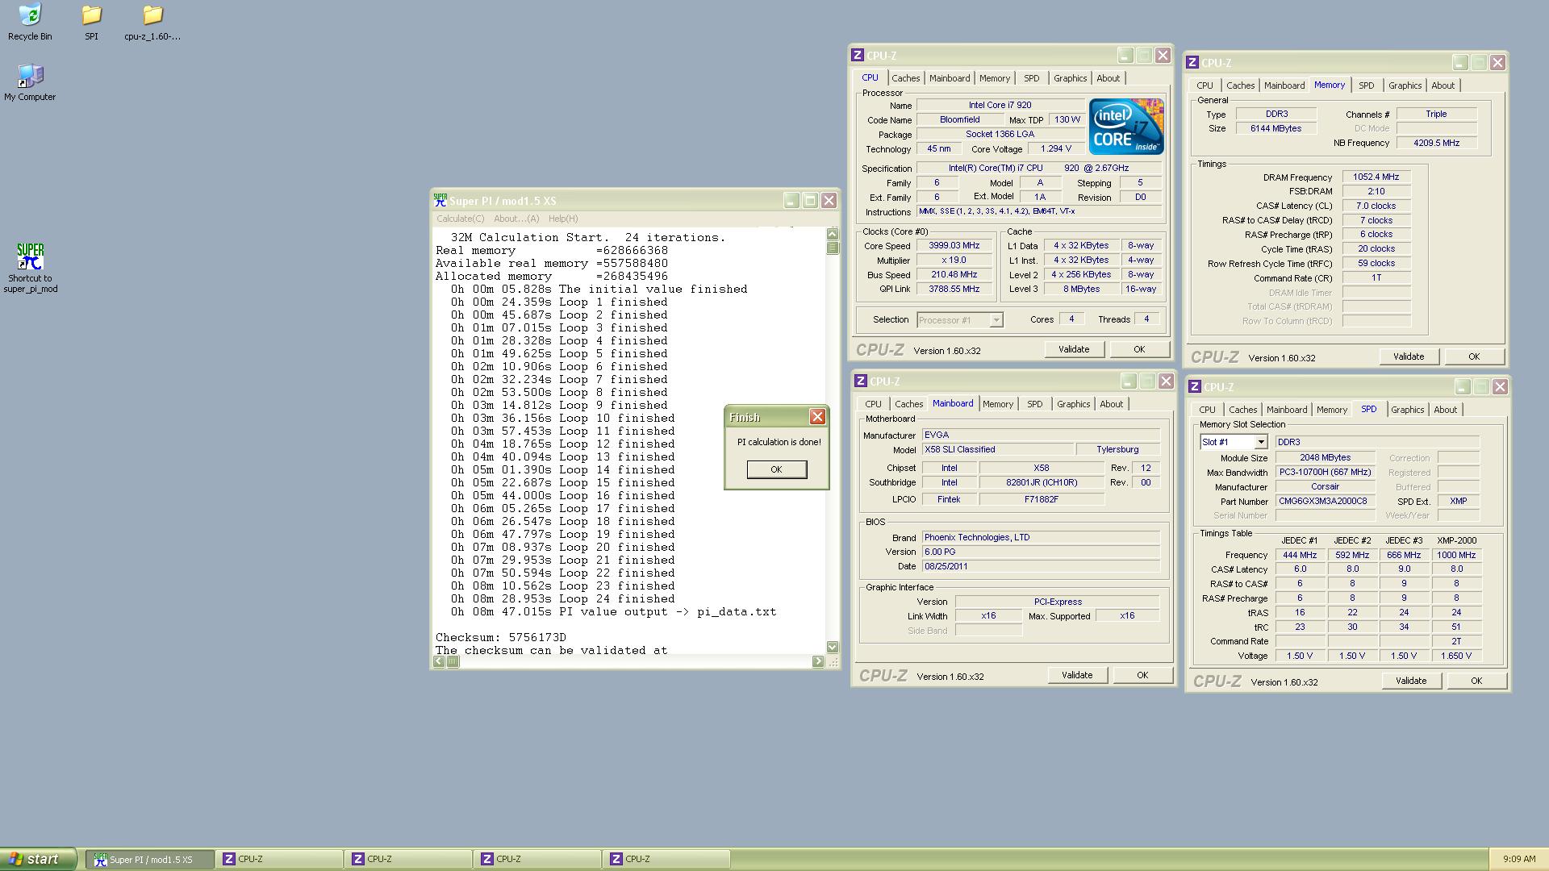Click the CPU-Z icon in the CPU window title bar

[858, 56]
